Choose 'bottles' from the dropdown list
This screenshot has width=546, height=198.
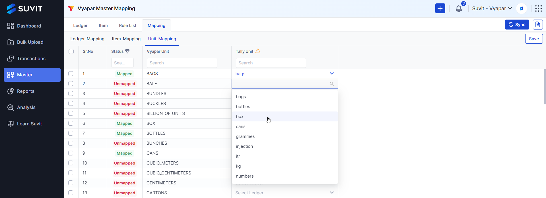pyautogui.click(x=285, y=107)
